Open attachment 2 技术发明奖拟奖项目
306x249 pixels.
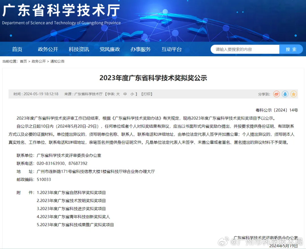pos(72,201)
